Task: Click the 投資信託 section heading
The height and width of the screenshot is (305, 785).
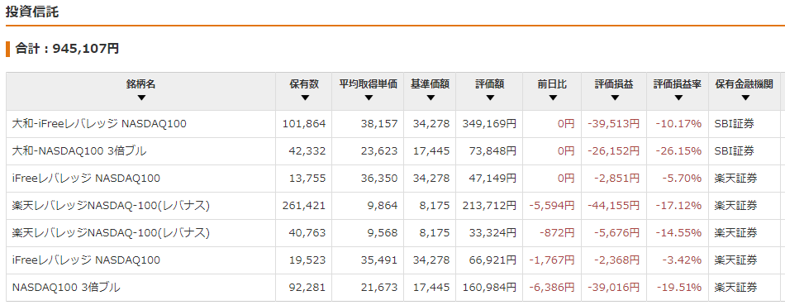Action: [x=32, y=12]
